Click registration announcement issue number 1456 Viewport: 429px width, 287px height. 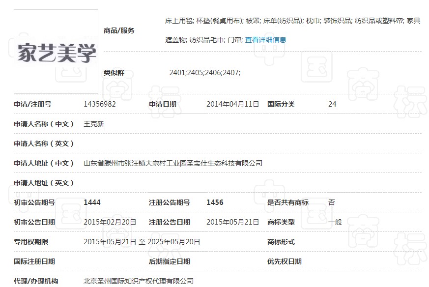[215, 202]
